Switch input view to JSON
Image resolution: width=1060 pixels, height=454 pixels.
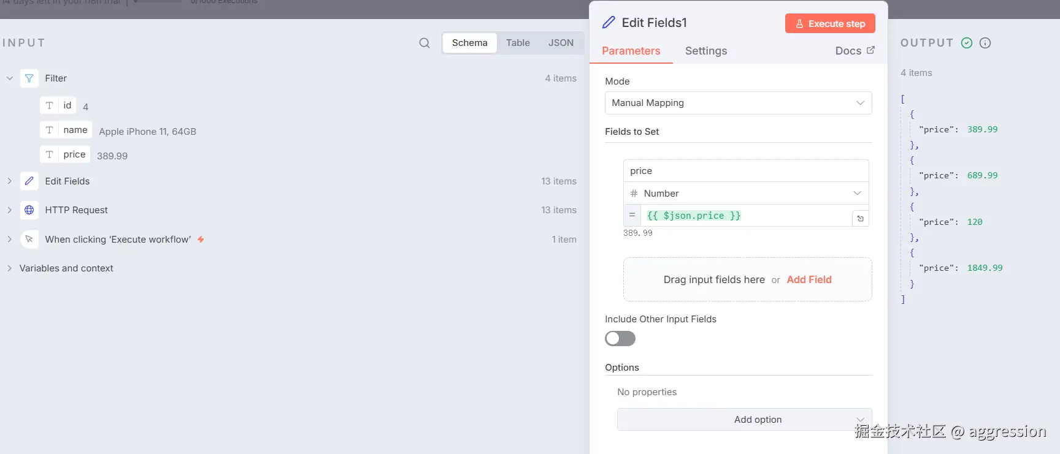[561, 43]
